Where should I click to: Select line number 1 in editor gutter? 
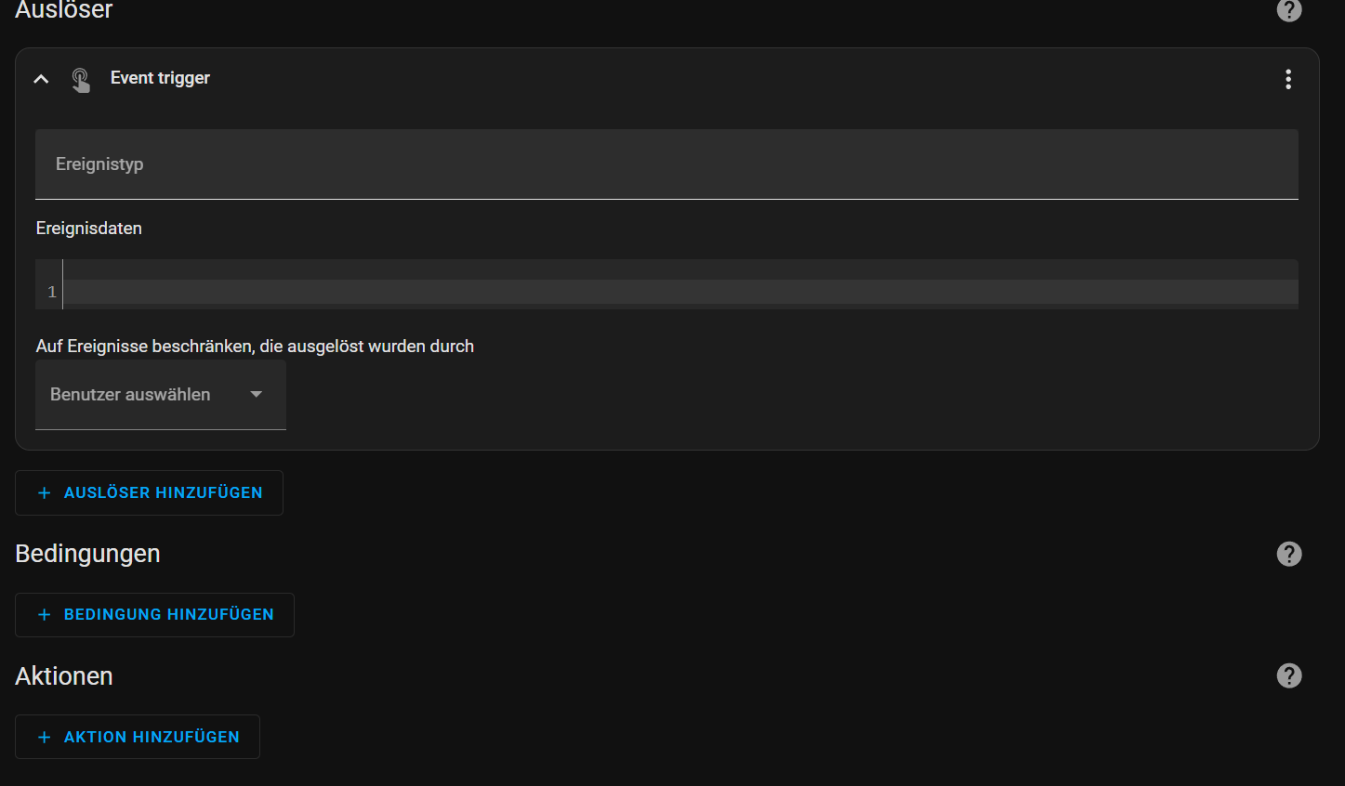52,292
